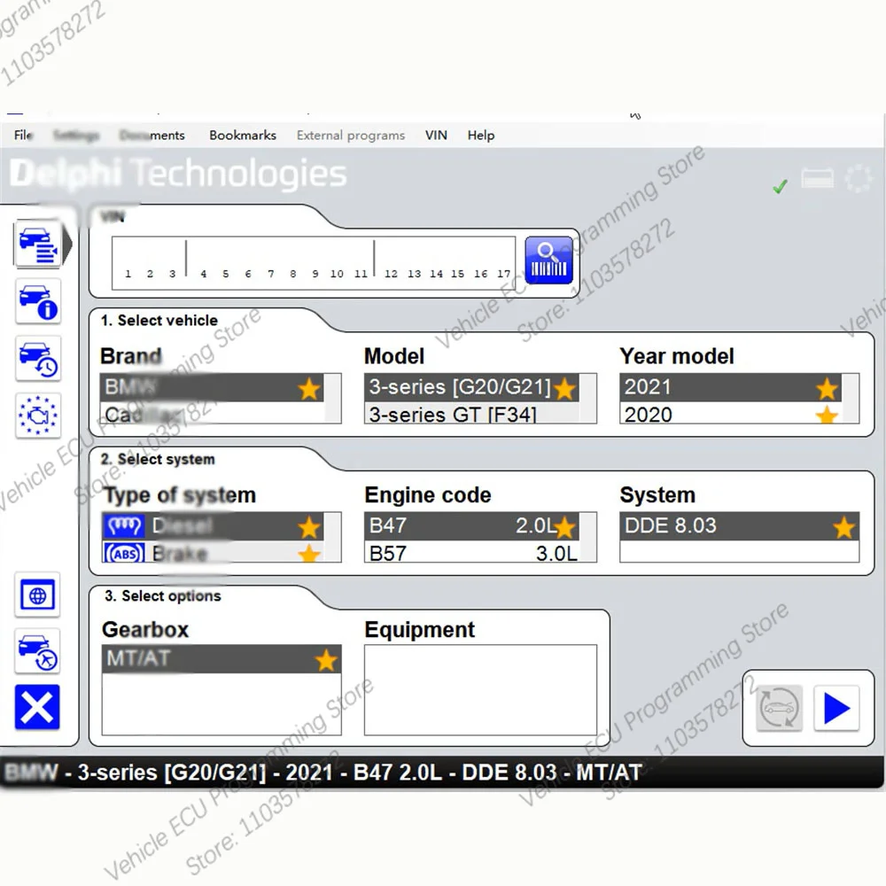Image resolution: width=886 pixels, height=886 pixels.
Task: Click the Type of system list scrollbar
Action: [333, 538]
